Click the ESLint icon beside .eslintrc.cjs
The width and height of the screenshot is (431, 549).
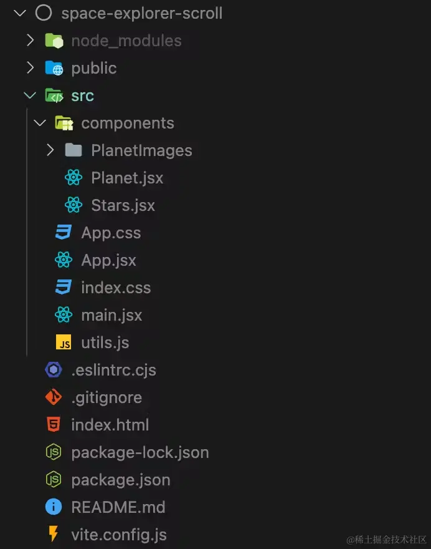(x=54, y=369)
